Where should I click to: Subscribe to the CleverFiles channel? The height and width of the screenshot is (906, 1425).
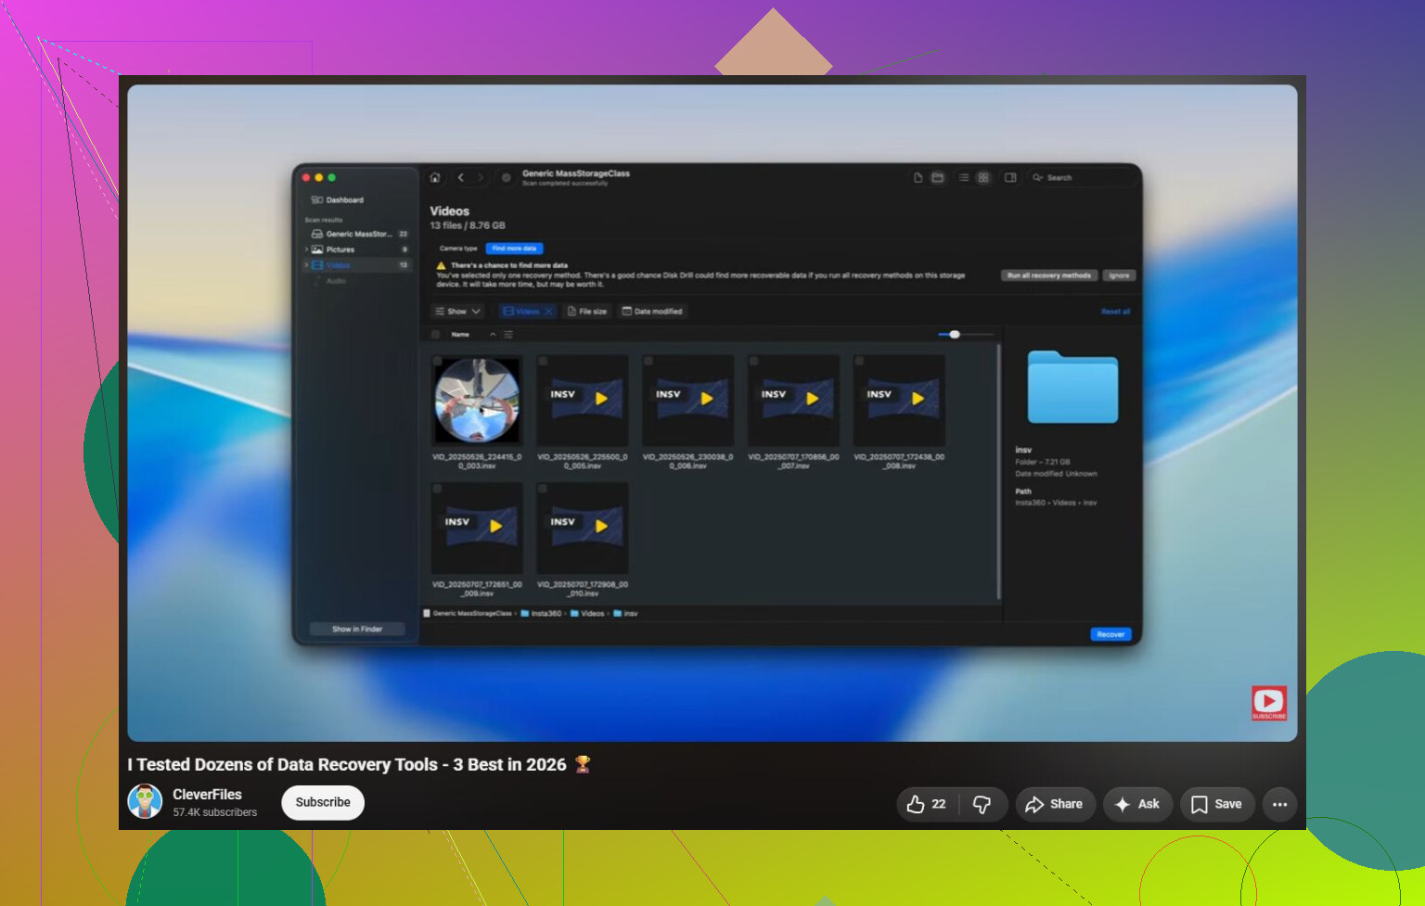click(323, 803)
